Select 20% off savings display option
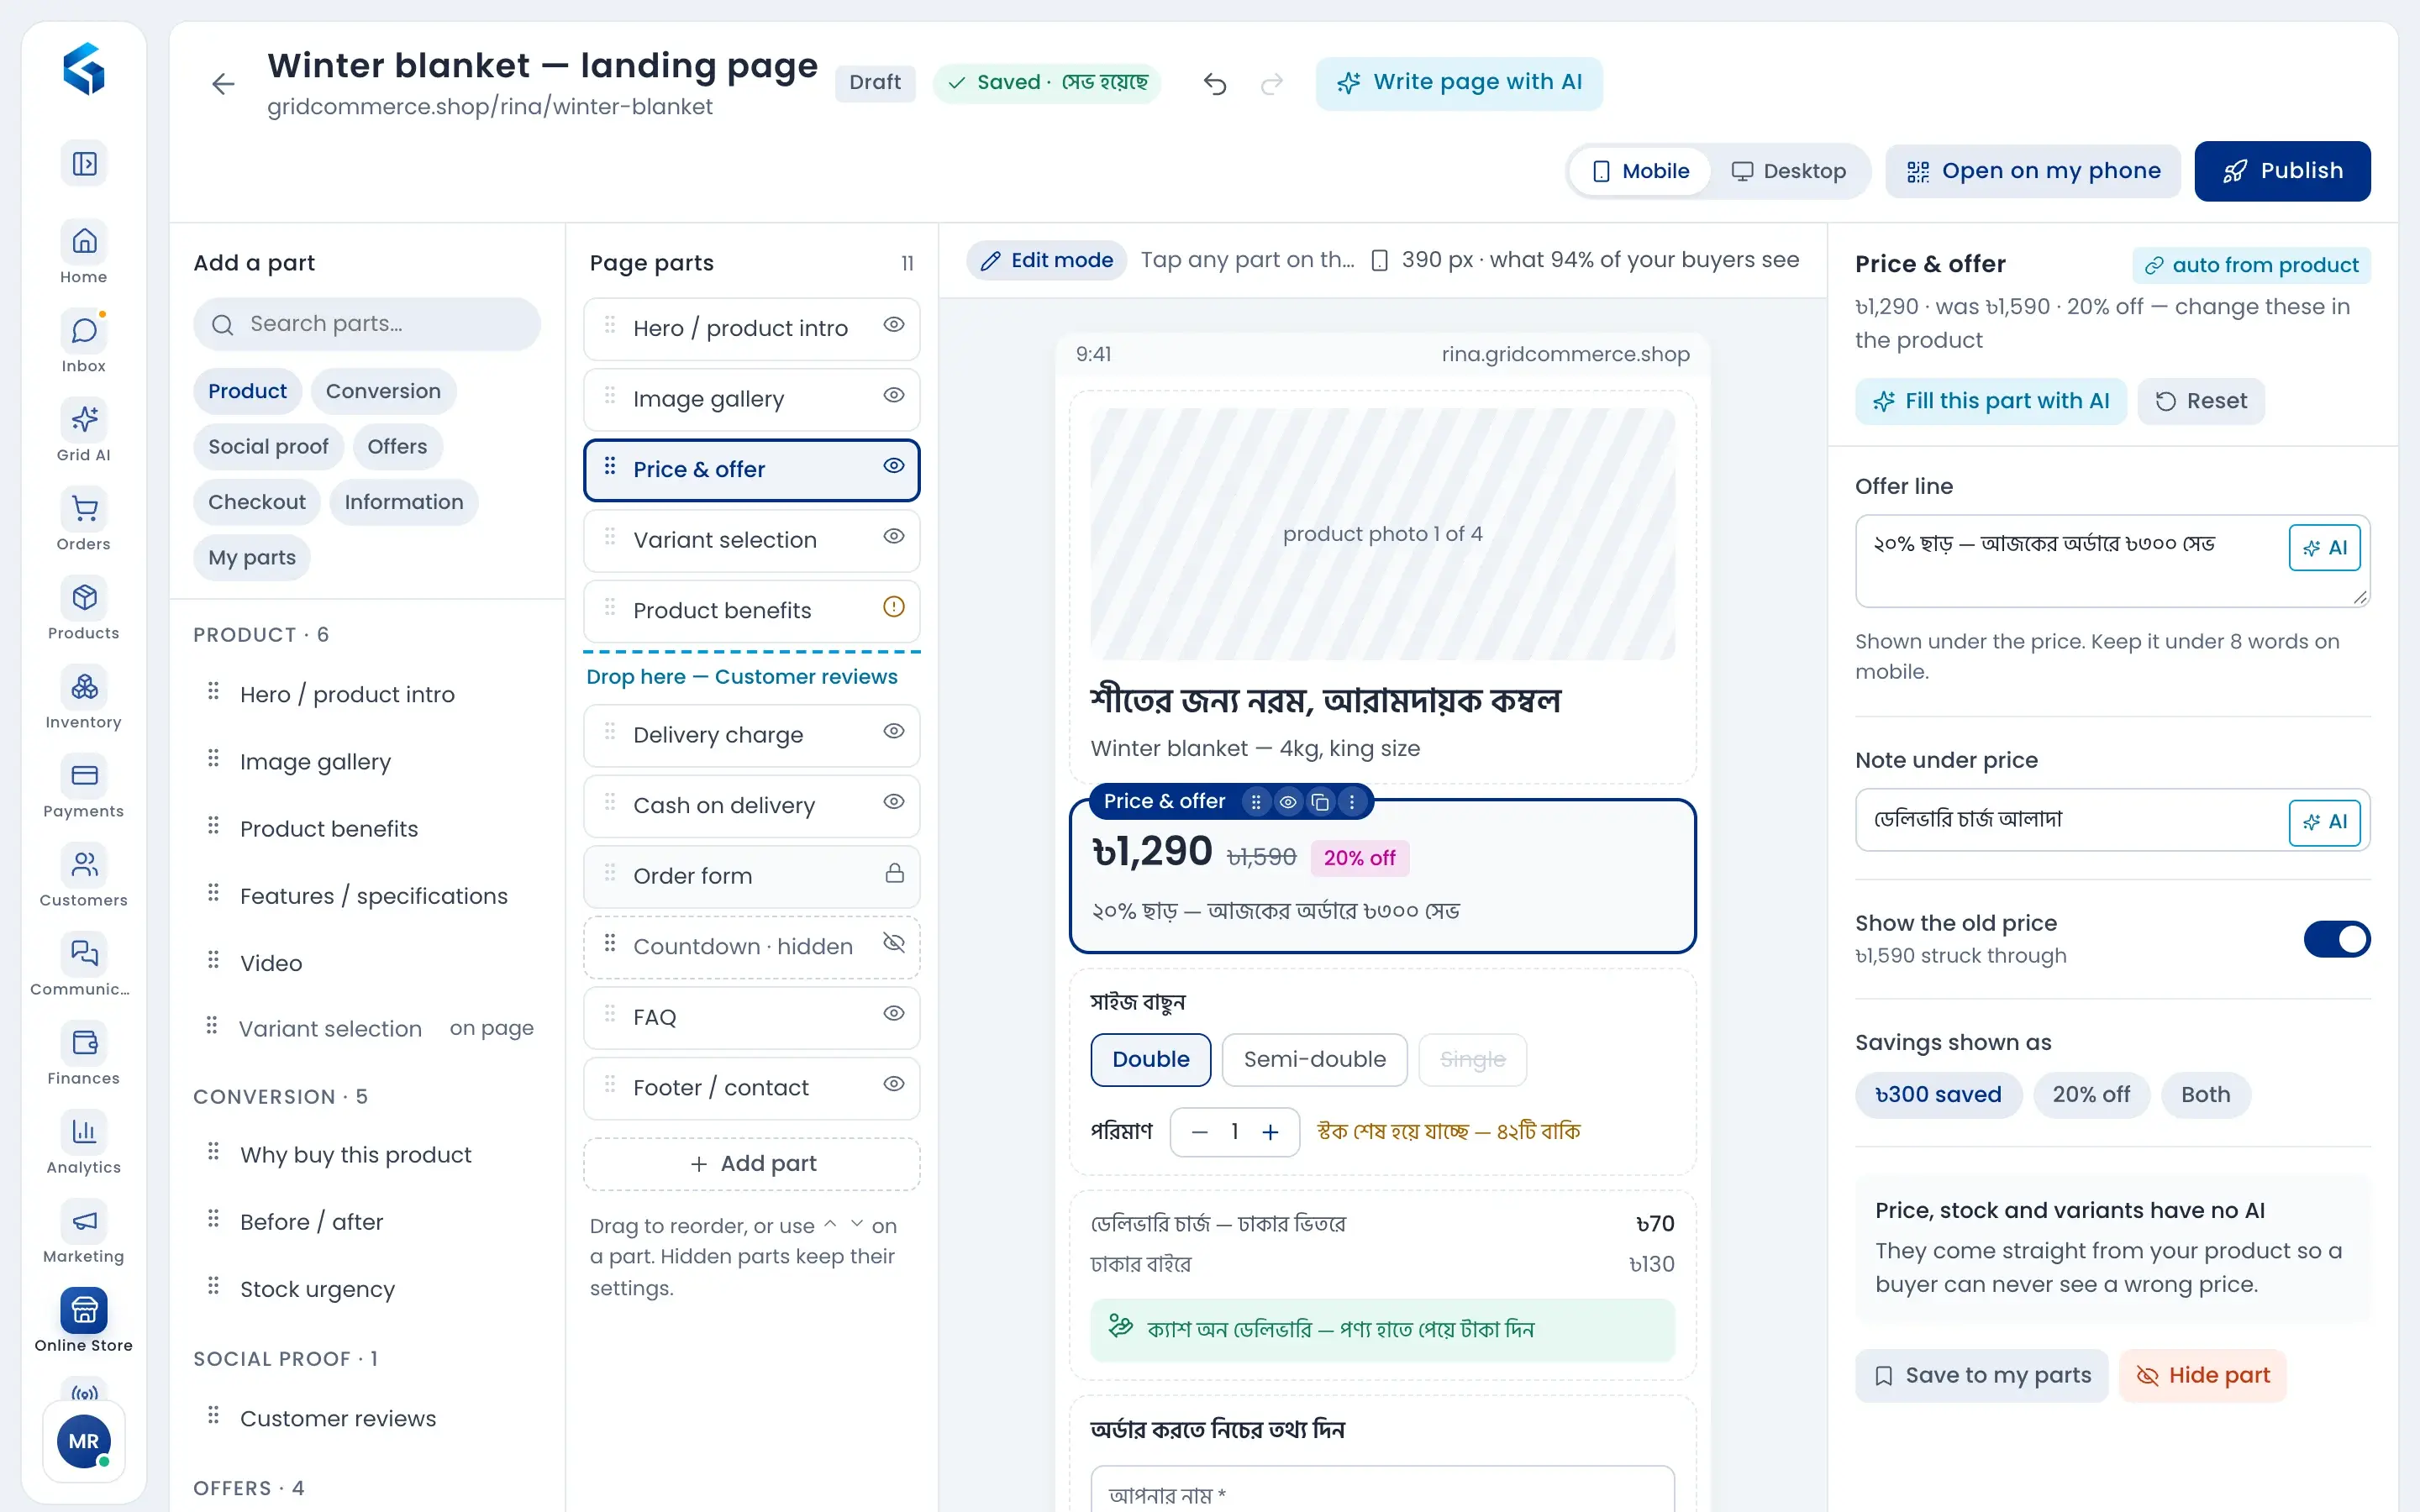2420x1512 pixels. 2091,1095
